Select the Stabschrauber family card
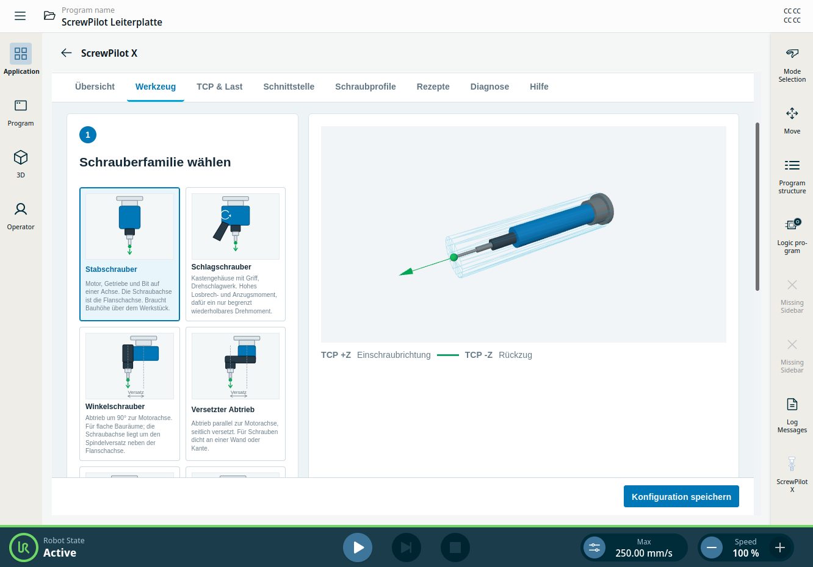The width and height of the screenshot is (813, 567). click(129, 254)
